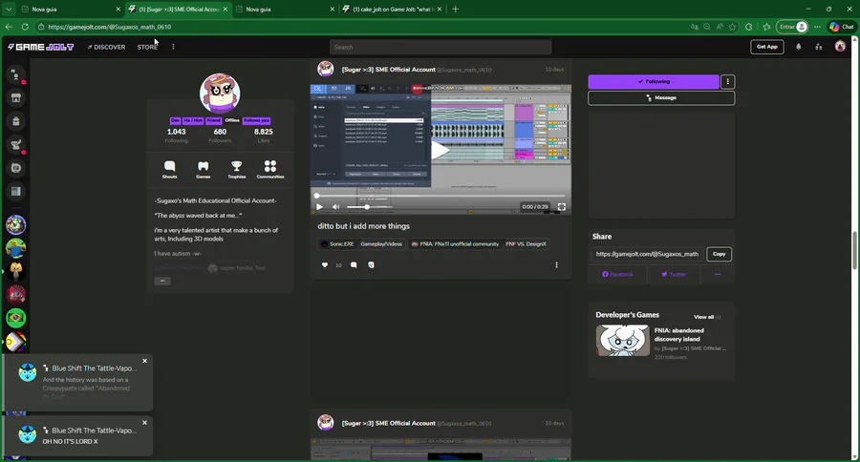Click the FNIA: FNaTI unofficial community tag
Screen dimensions: 860x462
(x=455, y=244)
